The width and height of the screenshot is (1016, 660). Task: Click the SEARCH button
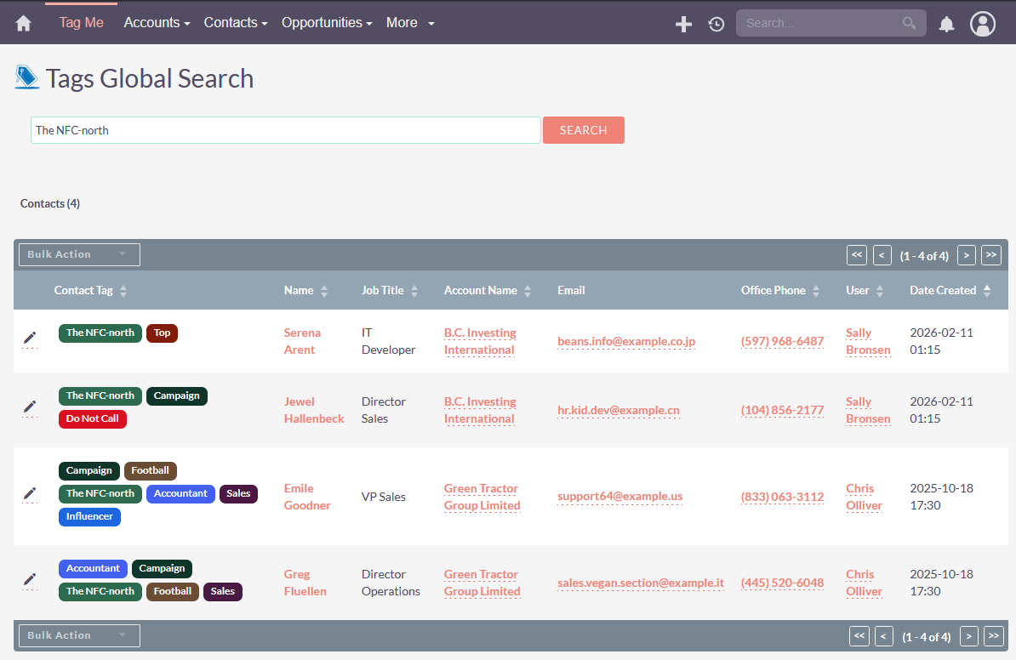click(x=583, y=130)
